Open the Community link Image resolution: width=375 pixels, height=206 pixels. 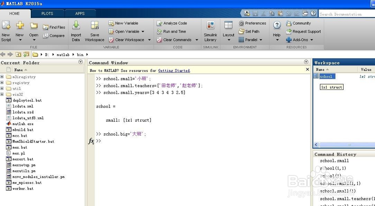tap(298, 23)
